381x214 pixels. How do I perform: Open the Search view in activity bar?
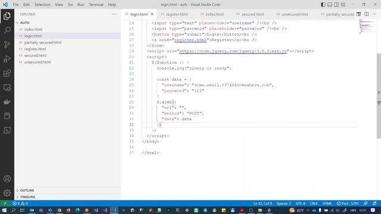7,30
